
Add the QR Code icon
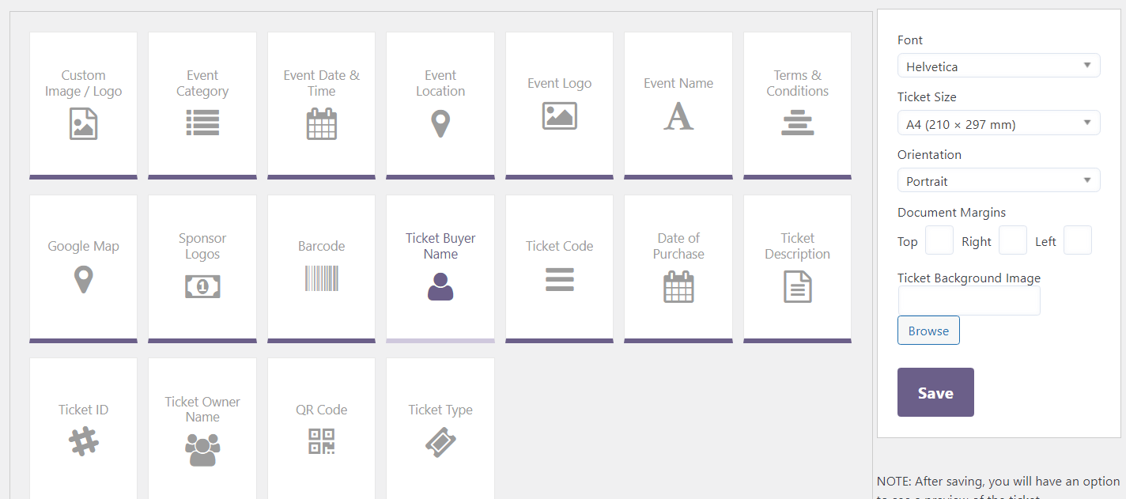322,441
